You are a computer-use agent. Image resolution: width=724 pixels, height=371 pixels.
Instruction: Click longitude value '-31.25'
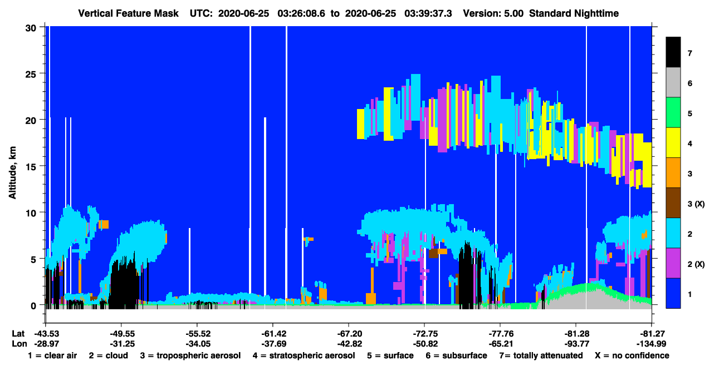tap(121, 344)
